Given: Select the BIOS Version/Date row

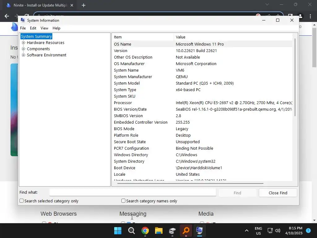Looking at the screenshot, I should pyautogui.click(x=202, y=109).
